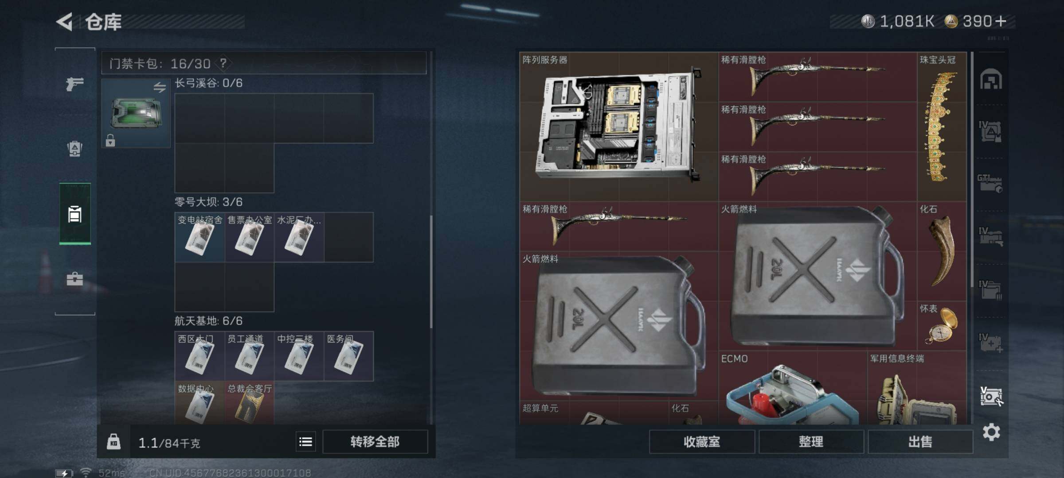Click the 出售 sell button
1064x478 pixels.
point(920,442)
